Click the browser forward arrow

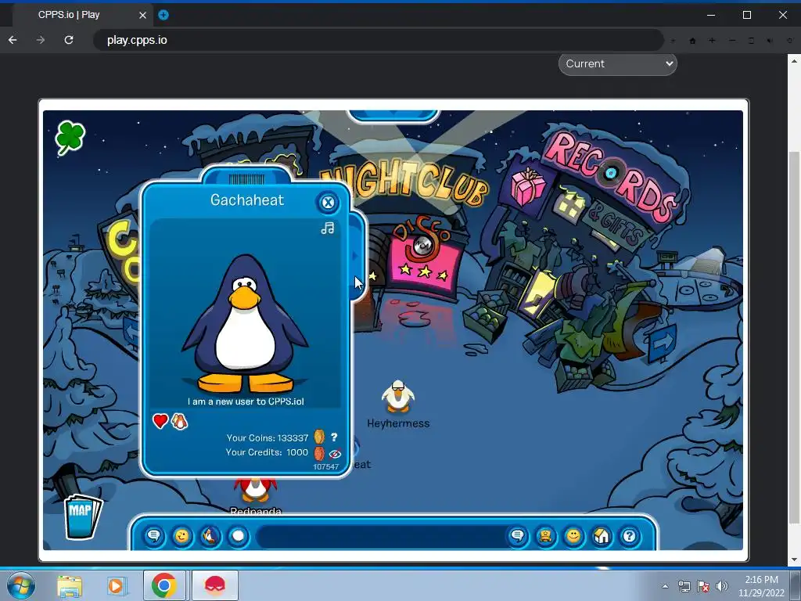(41, 40)
